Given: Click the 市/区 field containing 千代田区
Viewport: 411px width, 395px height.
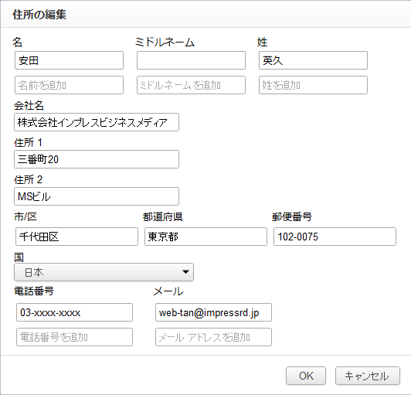Looking at the screenshot, I should (x=76, y=237).
